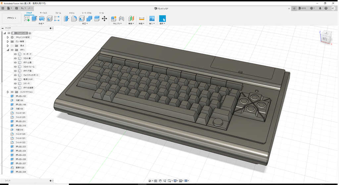Open the シートメタル tab
This screenshot has width=339, height=185.
coord(86,13)
